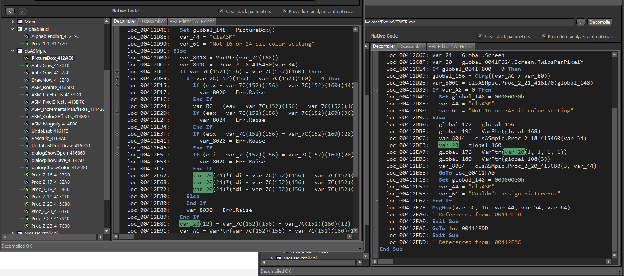This screenshot has width=624, height=276.
Task: Open AI Helper tab in back window
Action: click(464, 47)
